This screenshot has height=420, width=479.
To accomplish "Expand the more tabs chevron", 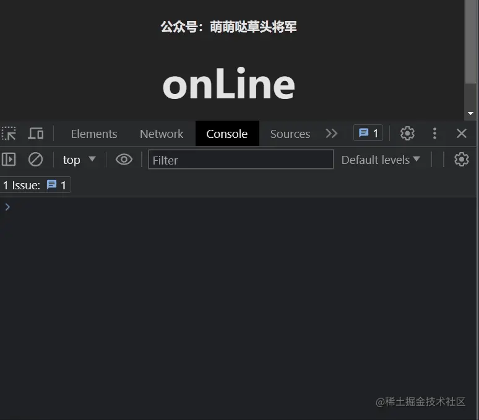I will 332,134.
